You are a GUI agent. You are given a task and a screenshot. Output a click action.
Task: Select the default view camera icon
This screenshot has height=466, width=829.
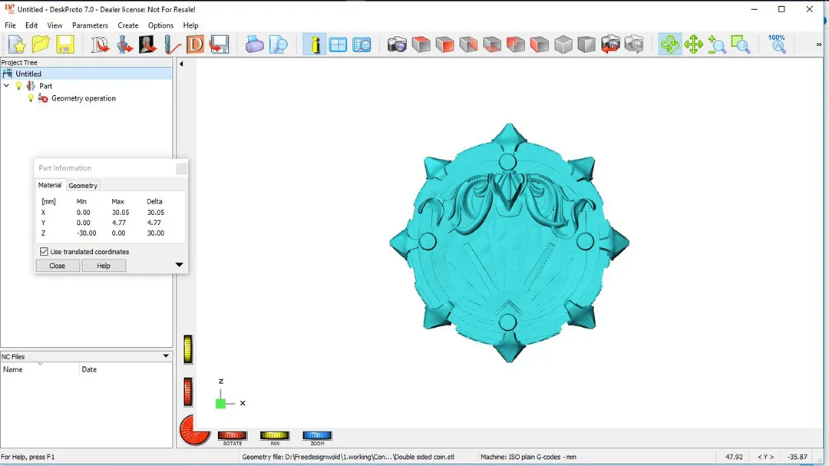[397, 45]
